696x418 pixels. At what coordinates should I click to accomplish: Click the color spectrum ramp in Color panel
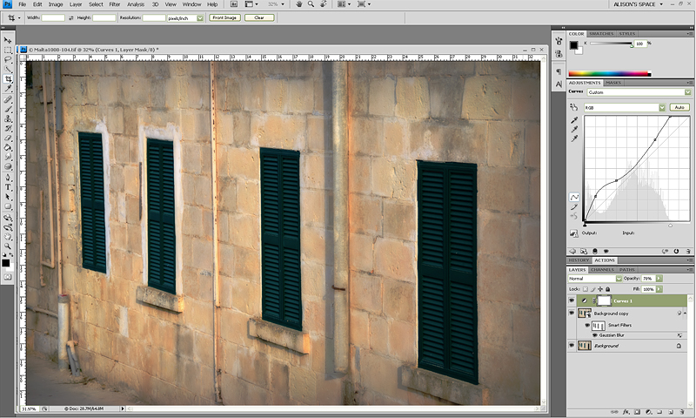[609, 73]
